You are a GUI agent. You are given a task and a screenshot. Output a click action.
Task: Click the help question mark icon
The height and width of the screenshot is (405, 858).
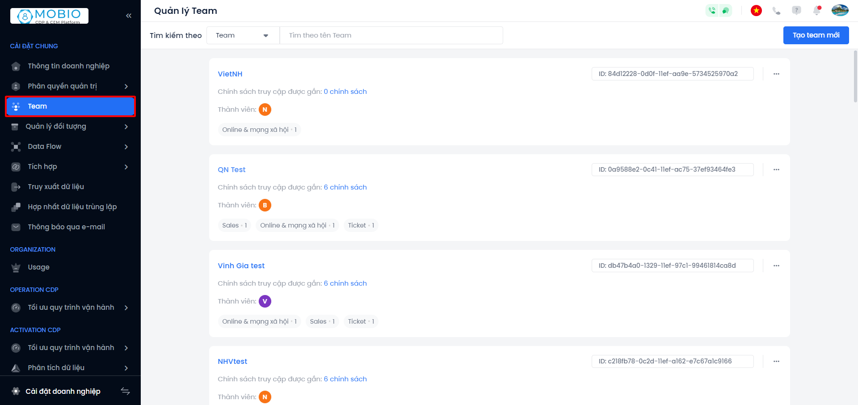point(796,11)
